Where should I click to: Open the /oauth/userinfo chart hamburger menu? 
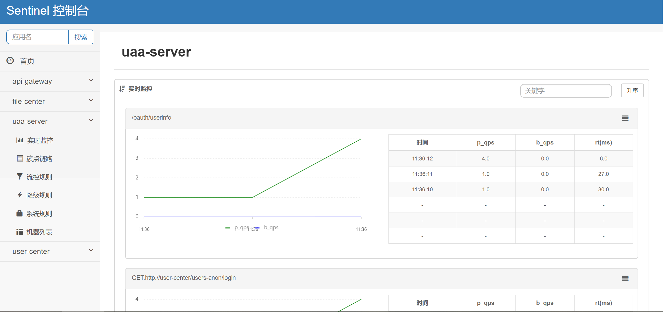pos(625,118)
